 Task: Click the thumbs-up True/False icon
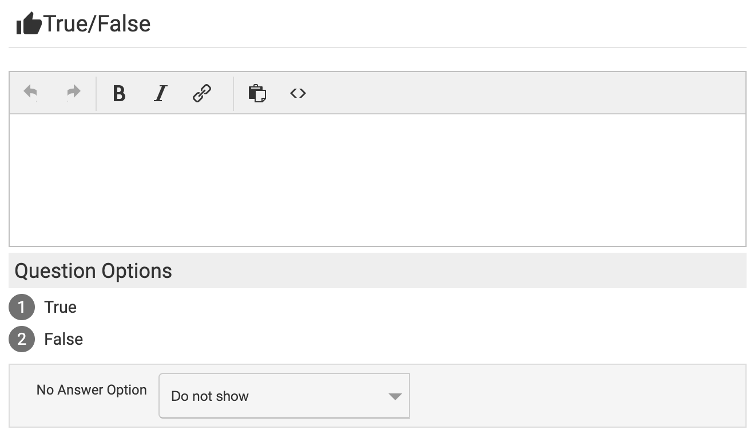(29, 24)
